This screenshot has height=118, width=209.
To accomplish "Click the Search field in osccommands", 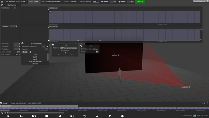I will click(46, 49).
